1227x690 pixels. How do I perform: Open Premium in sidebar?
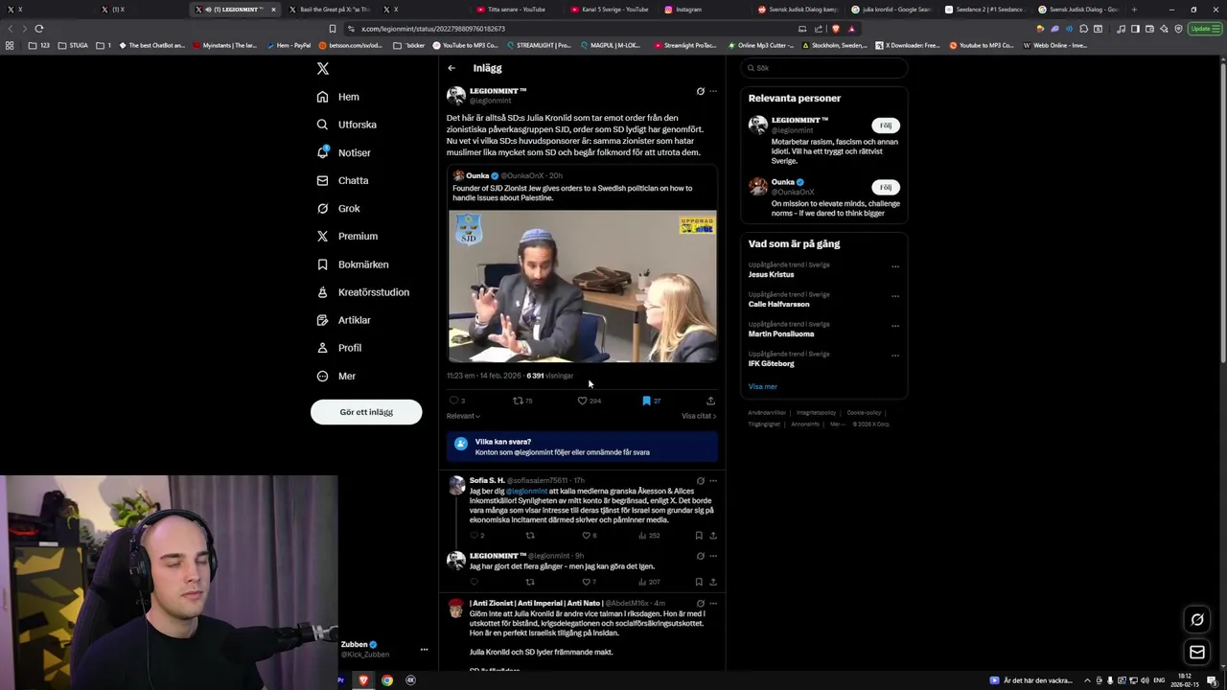coord(346,237)
